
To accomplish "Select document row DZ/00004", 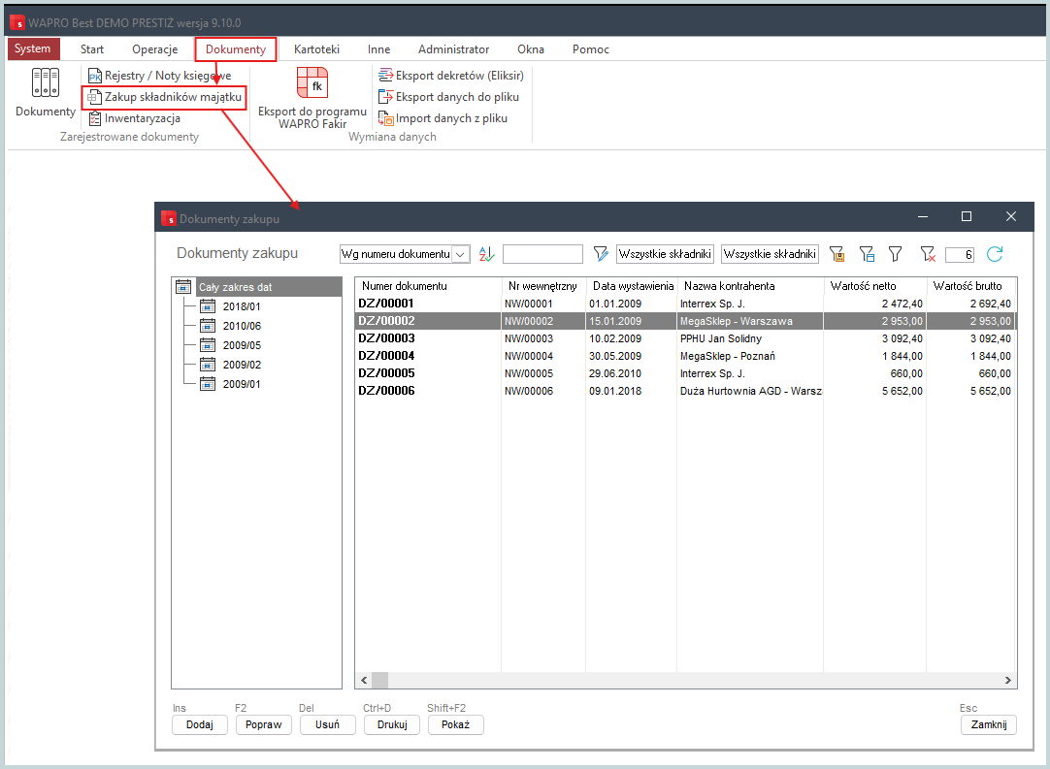I will tap(685, 356).
